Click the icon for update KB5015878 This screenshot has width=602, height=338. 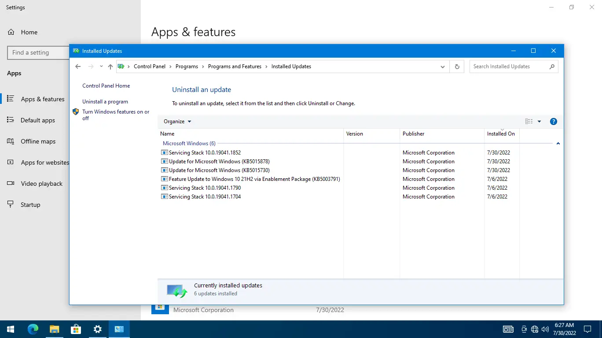[165, 162]
